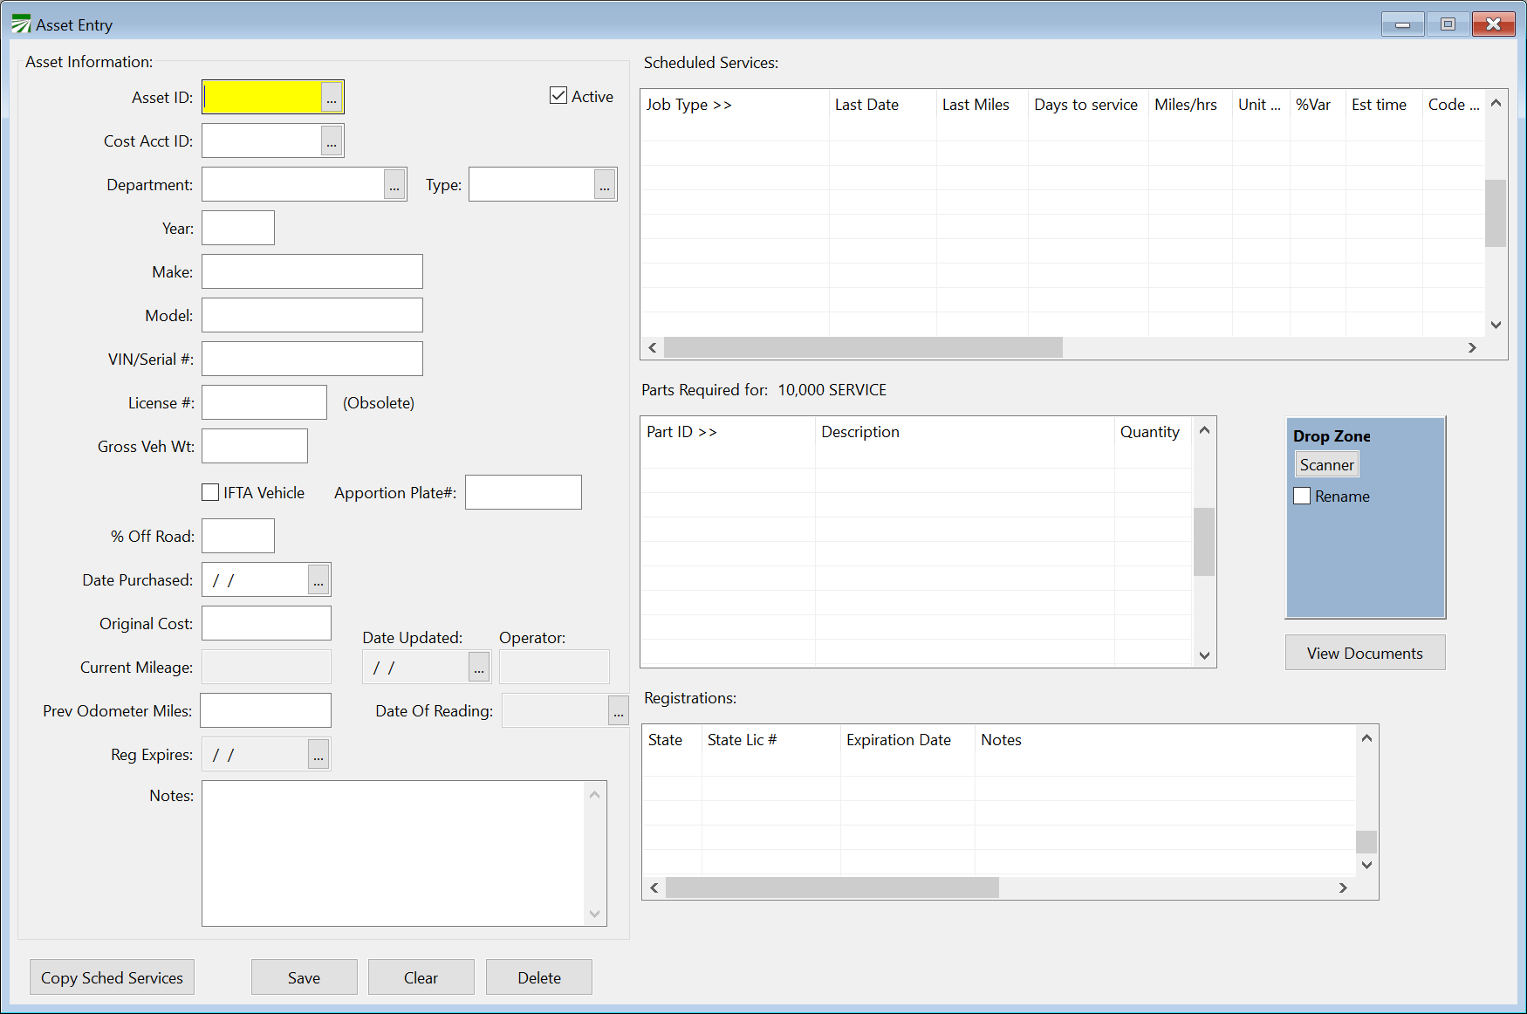
Task: Enable the IFTA Vehicle checkbox
Action: [210, 492]
